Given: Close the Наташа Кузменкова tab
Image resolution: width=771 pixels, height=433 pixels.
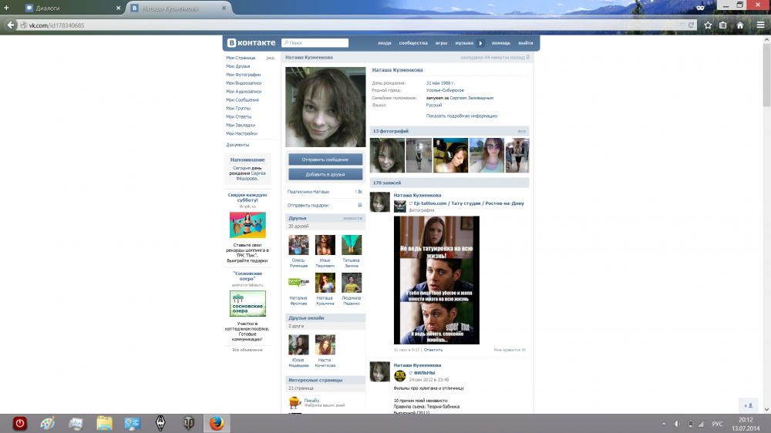Looking at the screenshot, I should coord(224,8).
